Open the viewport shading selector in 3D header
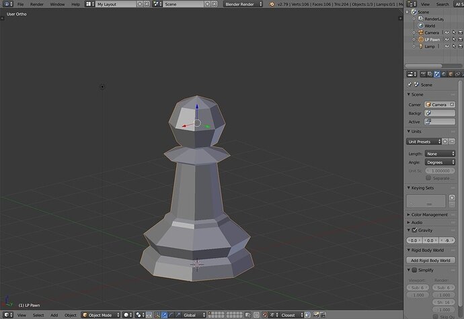Viewport: 464px width, 319px height. (x=128, y=315)
